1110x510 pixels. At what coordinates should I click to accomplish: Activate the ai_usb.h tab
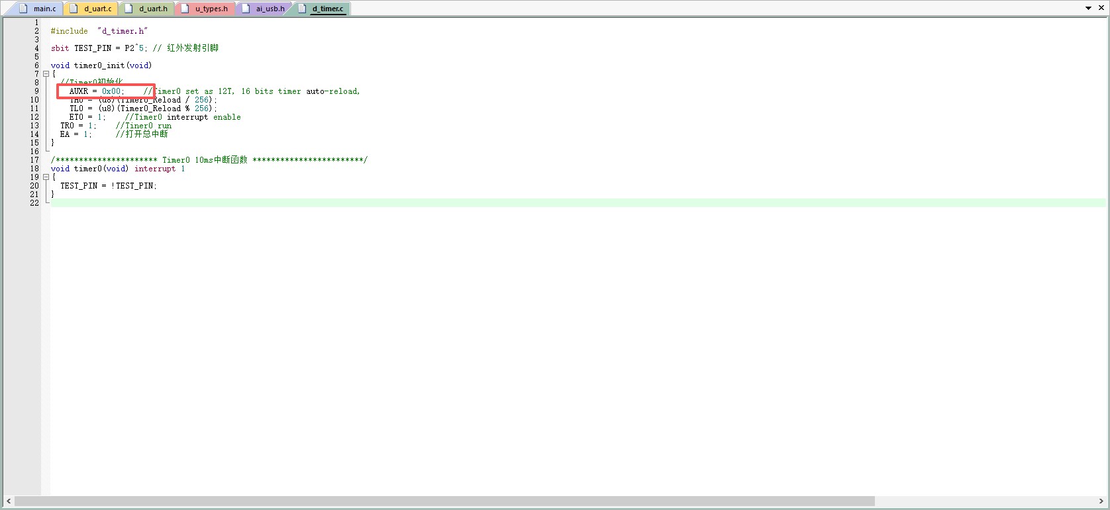click(x=264, y=9)
